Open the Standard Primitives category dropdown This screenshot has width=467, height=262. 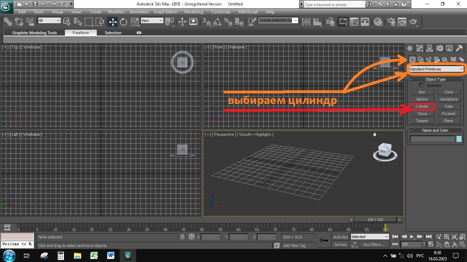[436, 69]
